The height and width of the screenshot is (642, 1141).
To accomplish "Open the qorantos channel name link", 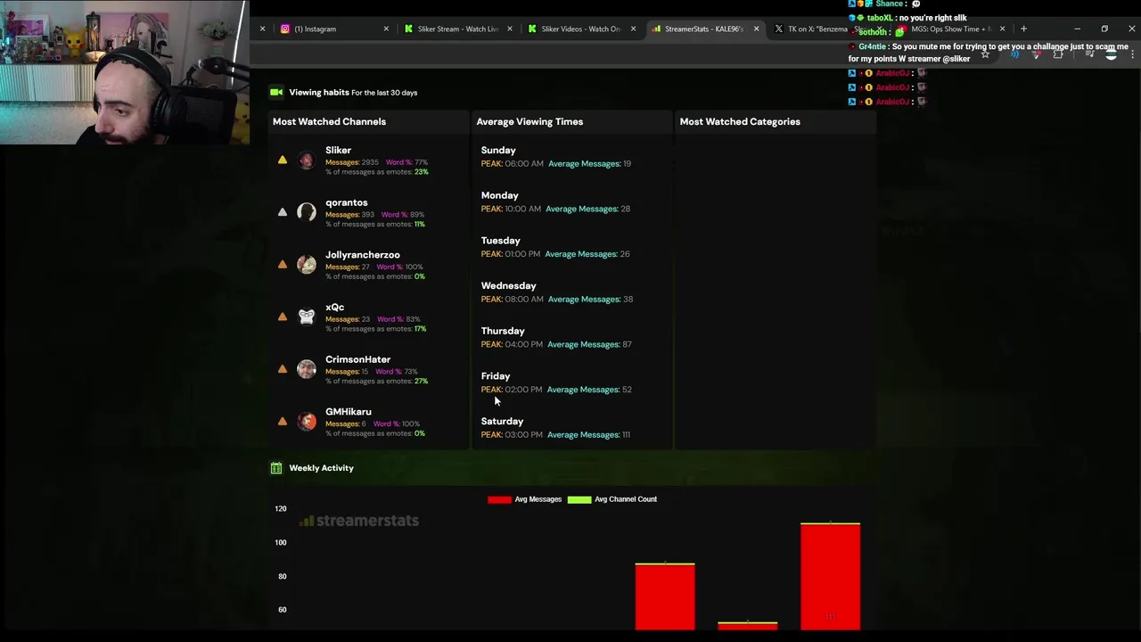I will (x=346, y=202).
